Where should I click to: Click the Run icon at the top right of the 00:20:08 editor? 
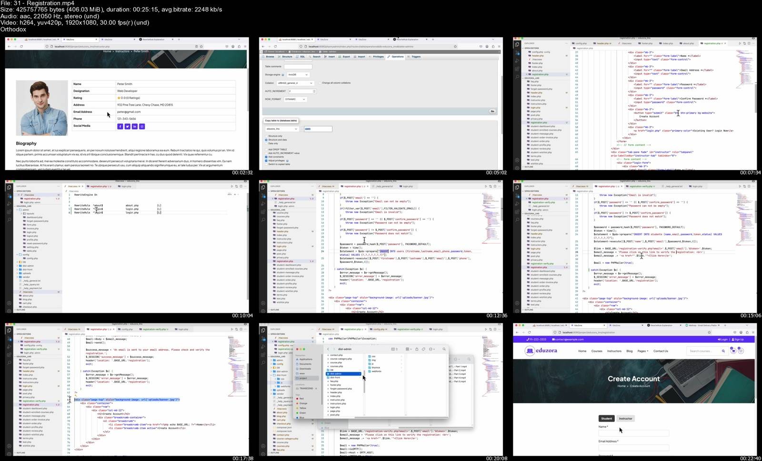tap(486, 329)
